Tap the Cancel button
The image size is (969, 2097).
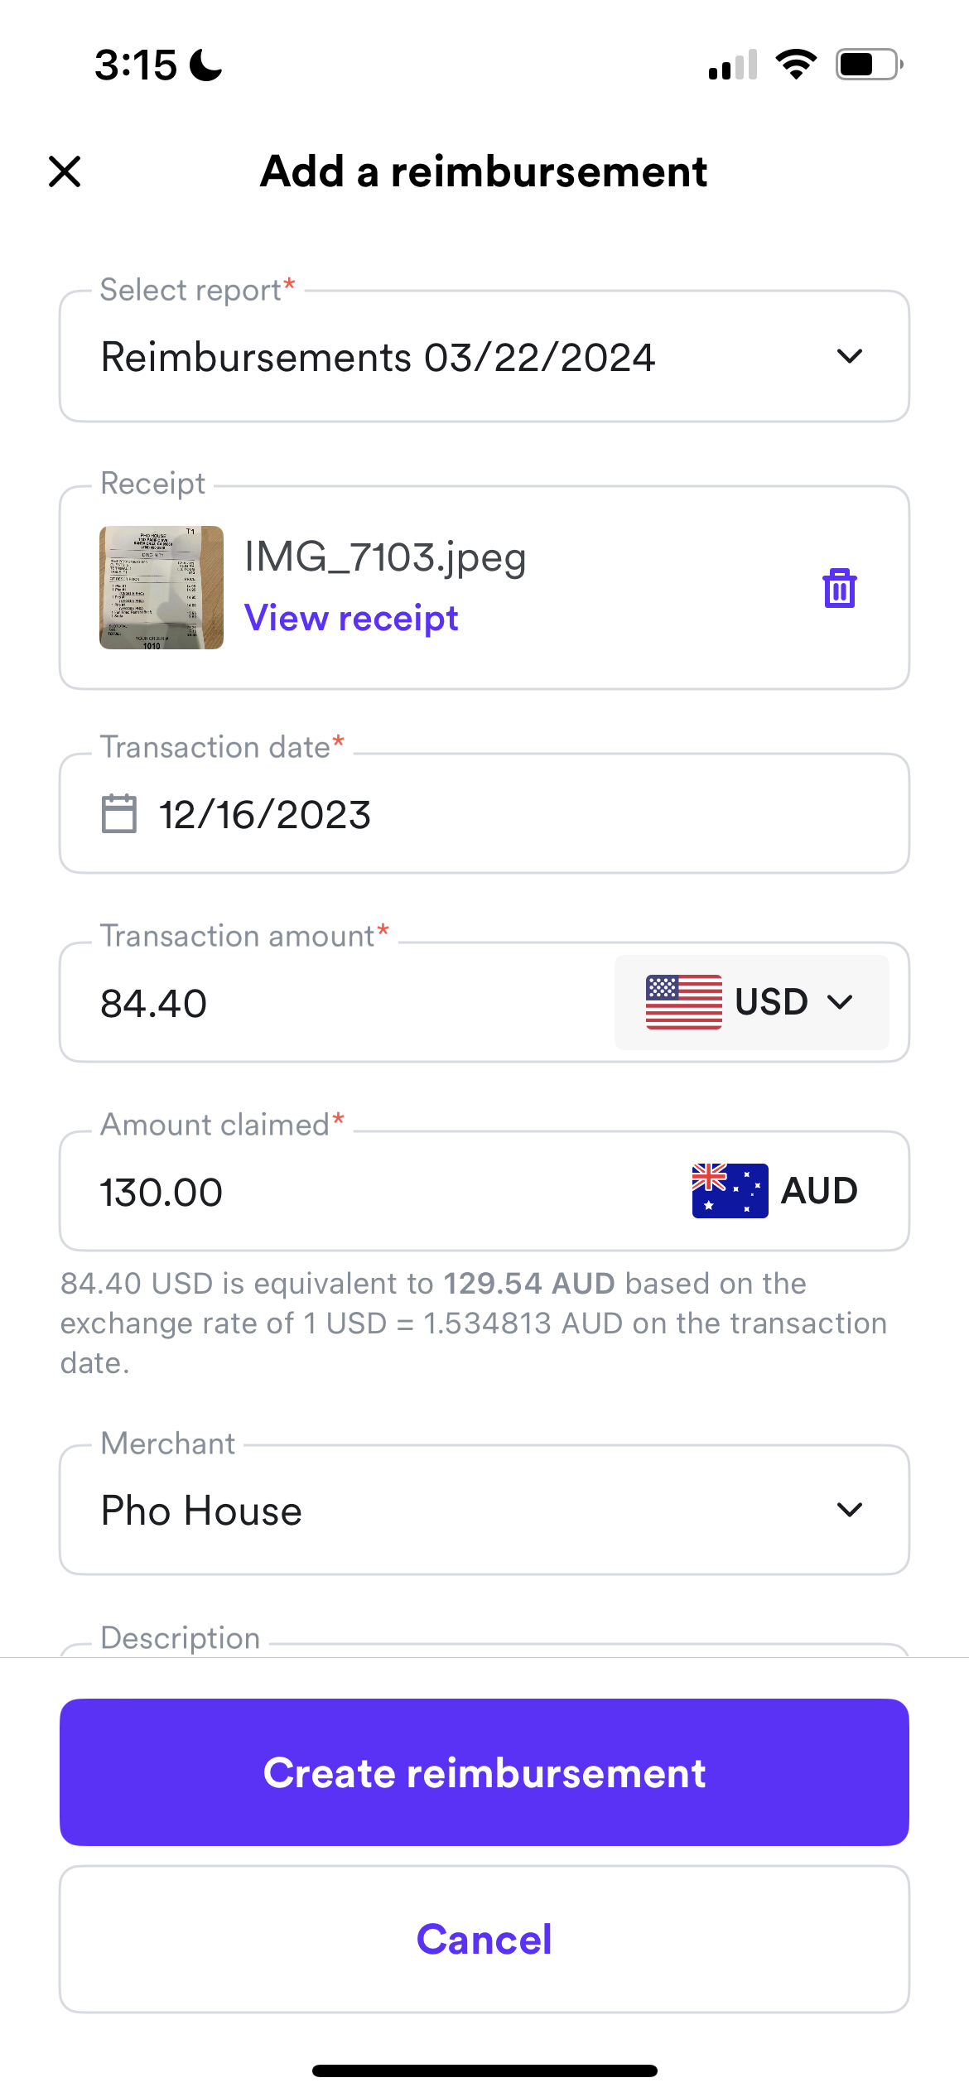click(485, 1939)
